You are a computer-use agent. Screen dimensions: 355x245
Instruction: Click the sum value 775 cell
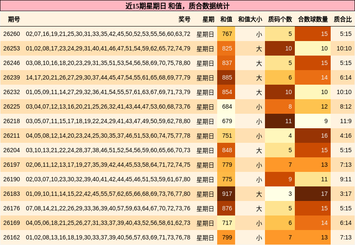(x=226, y=179)
